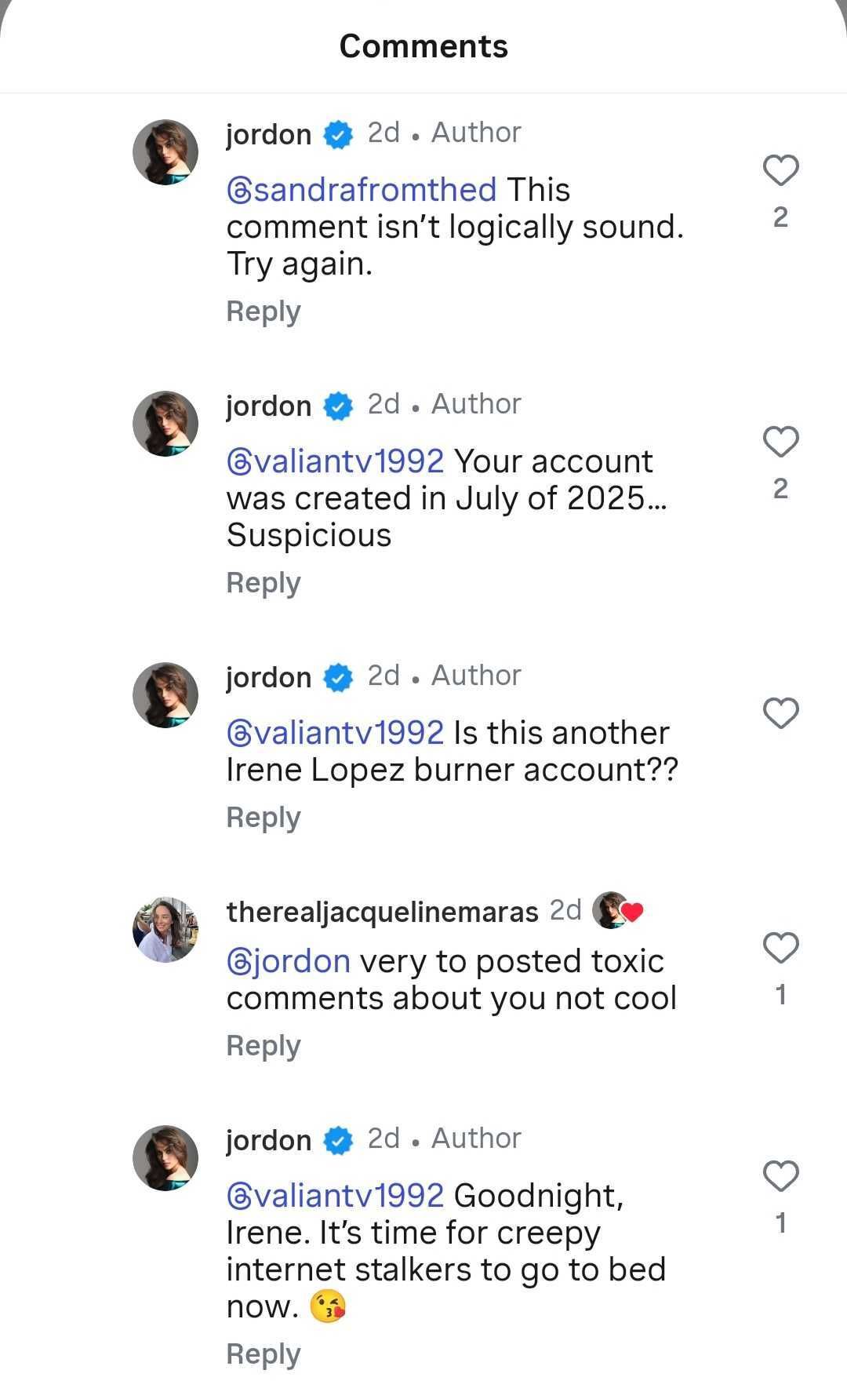Screen dimensions: 847x1388
Task: Open @valiantv1992 mention in 'Suspicious' comment
Action: coord(336,461)
